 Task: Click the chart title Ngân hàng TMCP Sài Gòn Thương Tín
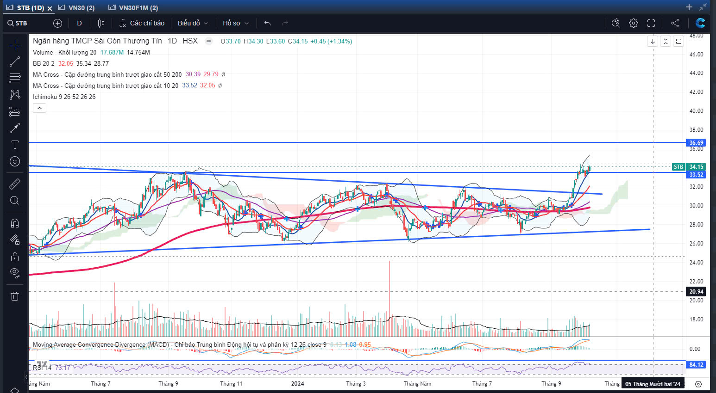(x=97, y=41)
